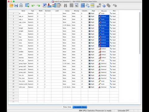Click the Measure column header
Image resolution: width=149 pixels, height=112 pixels.
[104, 11]
